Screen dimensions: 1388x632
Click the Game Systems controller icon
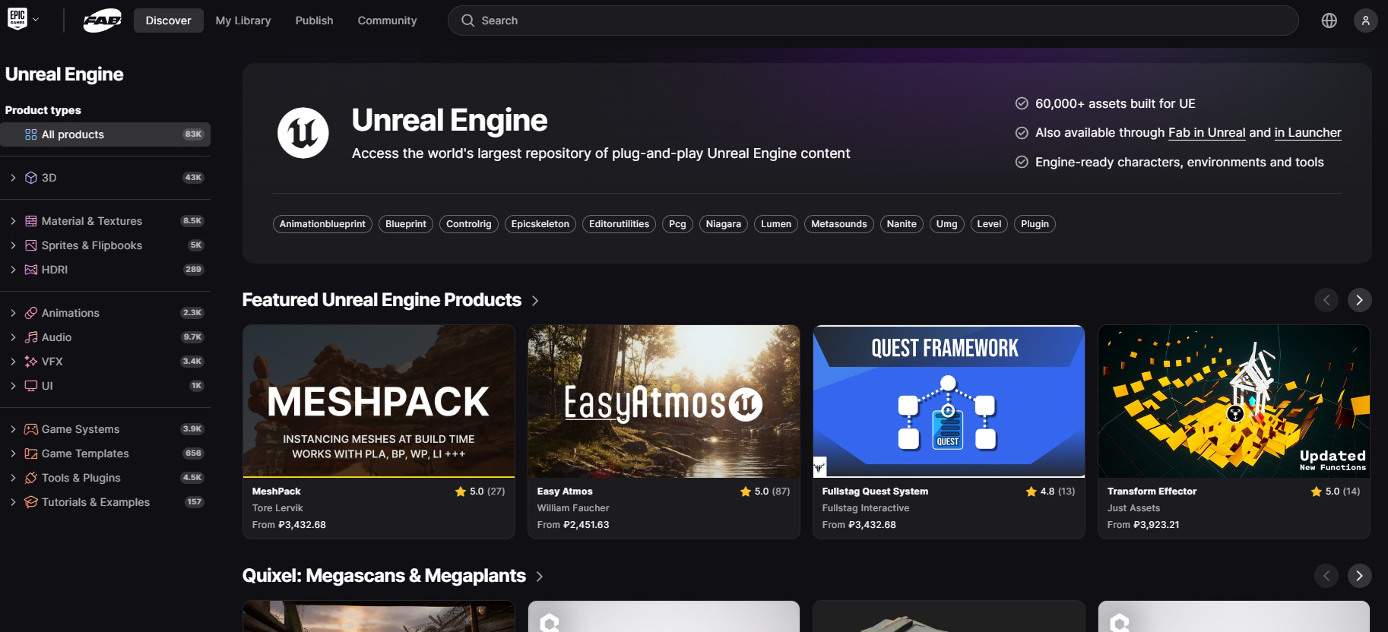tap(31, 429)
